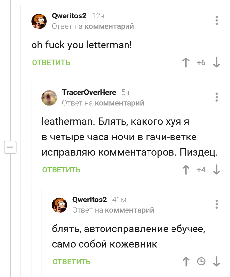
Task: Open three-dot menu on TracerOverHere's comment
Action: coord(217,97)
